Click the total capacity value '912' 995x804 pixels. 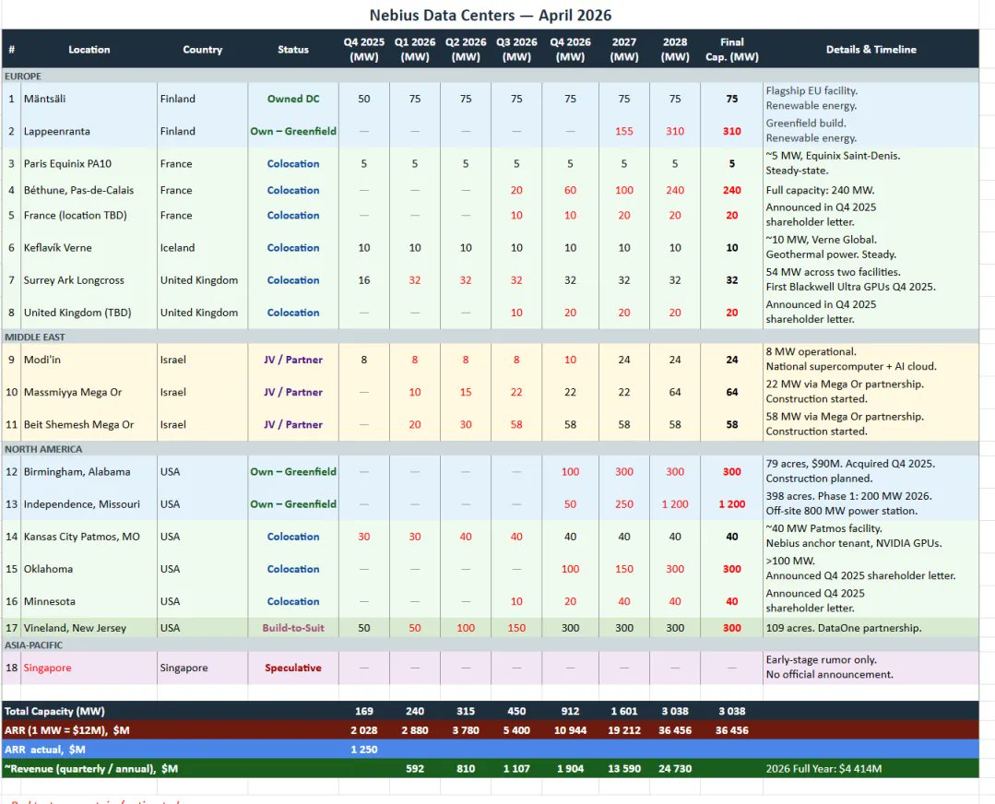(570, 712)
